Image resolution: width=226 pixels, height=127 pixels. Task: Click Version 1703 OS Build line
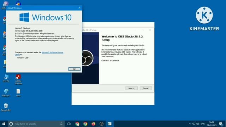pos(29,31)
